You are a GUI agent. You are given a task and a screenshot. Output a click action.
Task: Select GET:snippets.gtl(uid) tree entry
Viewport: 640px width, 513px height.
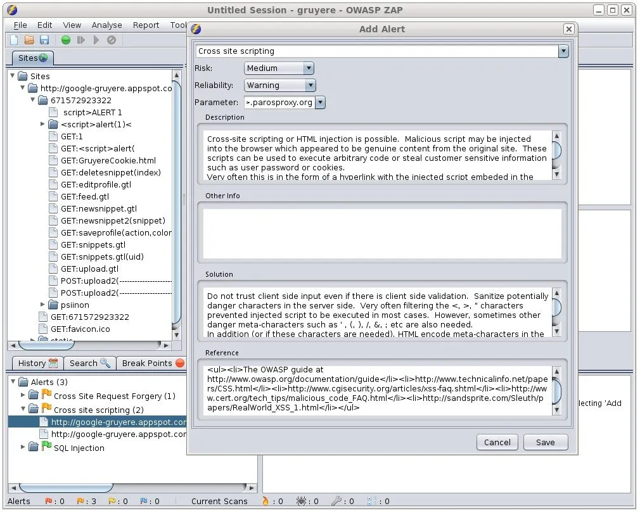click(102, 257)
